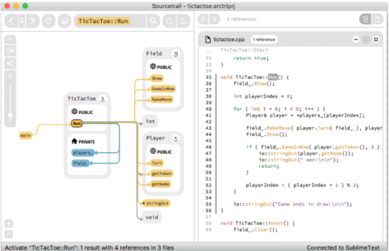Click the Field class title
Image resolution: width=389 pixels, height=251 pixels.
click(154, 54)
